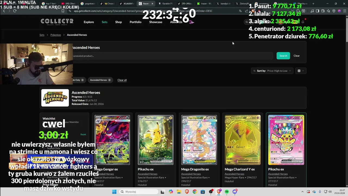Open Spotify from the taskbar
348x196 pixels.
pyautogui.click(x=227, y=192)
